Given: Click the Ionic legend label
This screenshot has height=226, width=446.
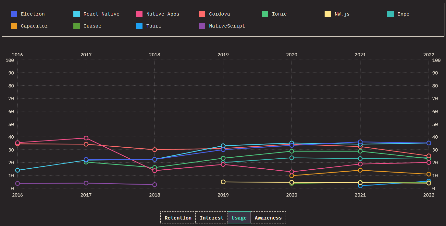Looking at the screenshot, I should [279, 14].
